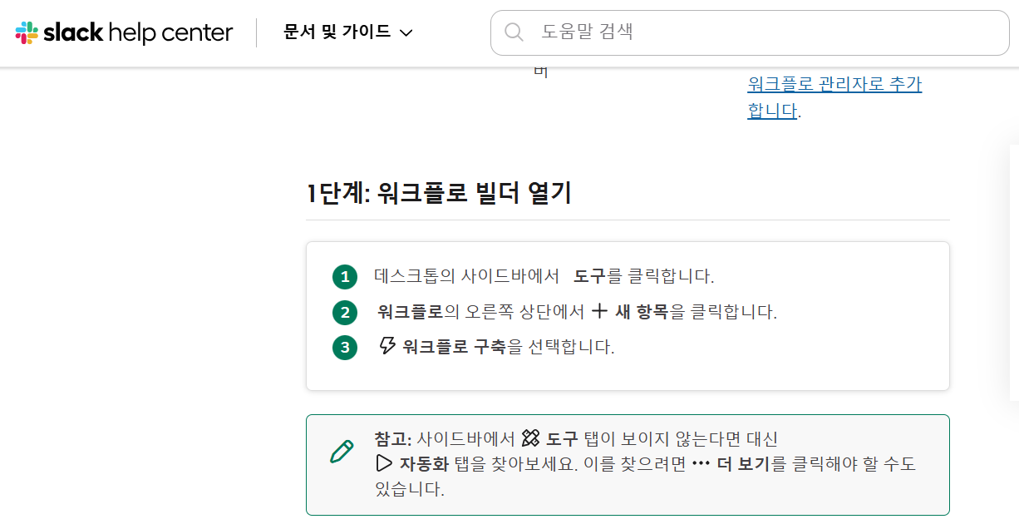Click the bold 도구 word in step one
The height and width of the screenshot is (529, 1019).
pyautogui.click(x=590, y=276)
